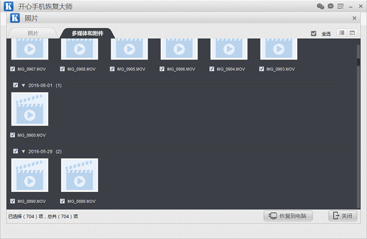Image resolution: width=367 pixels, height=239 pixels.
Task: Close the 照片 dialog with X
Action: pyautogui.click(x=354, y=18)
